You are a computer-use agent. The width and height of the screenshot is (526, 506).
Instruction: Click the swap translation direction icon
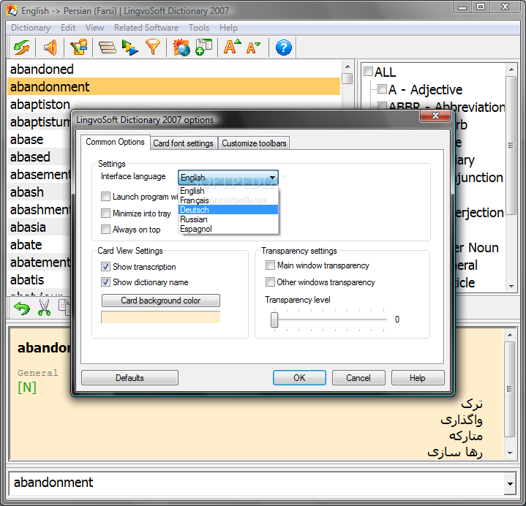click(21, 48)
